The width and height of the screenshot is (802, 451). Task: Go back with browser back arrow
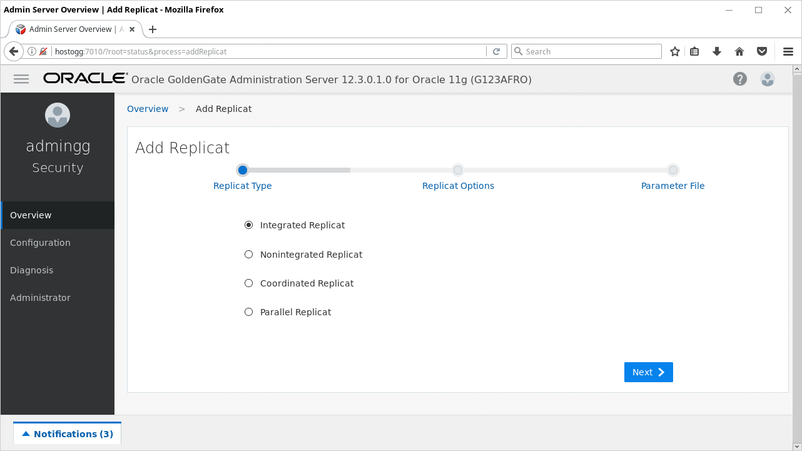[x=13, y=51]
